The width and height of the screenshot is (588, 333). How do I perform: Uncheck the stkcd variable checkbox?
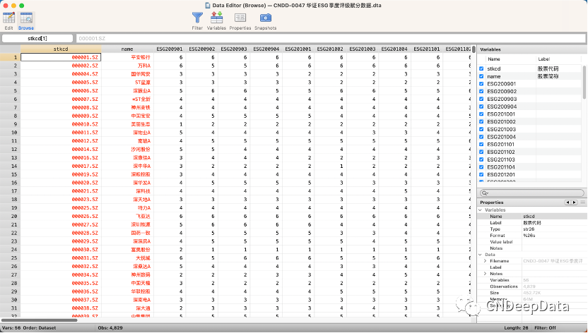point(481,69)
